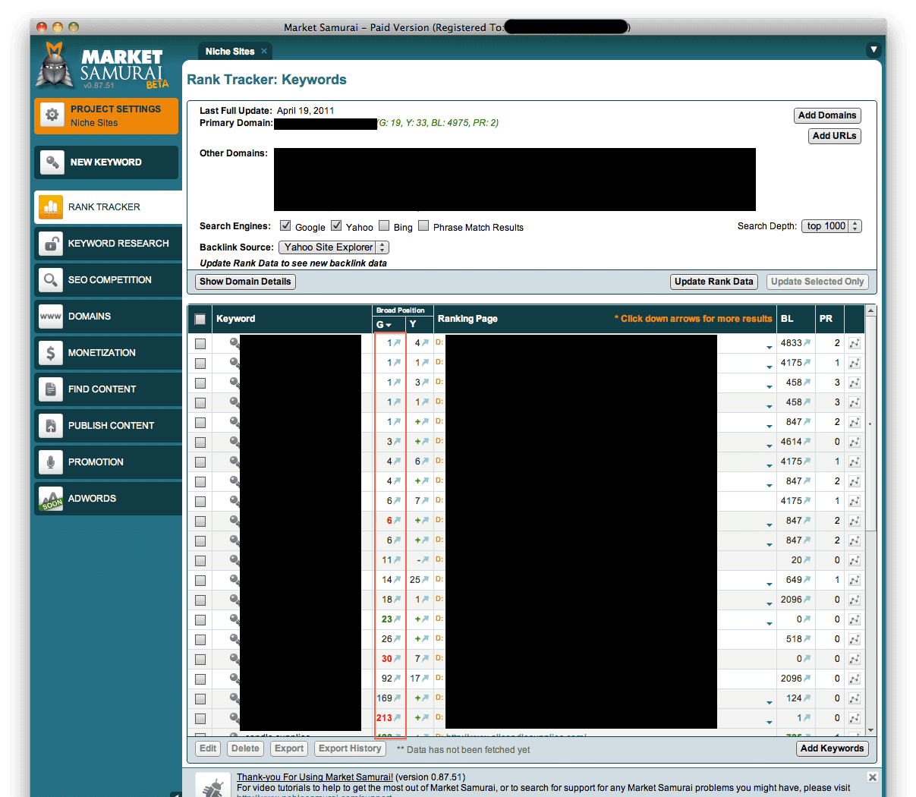Open the Search Depth top 1000 dropdown
The height and width of the screenshot is (797, 916).
pos(832,226)
